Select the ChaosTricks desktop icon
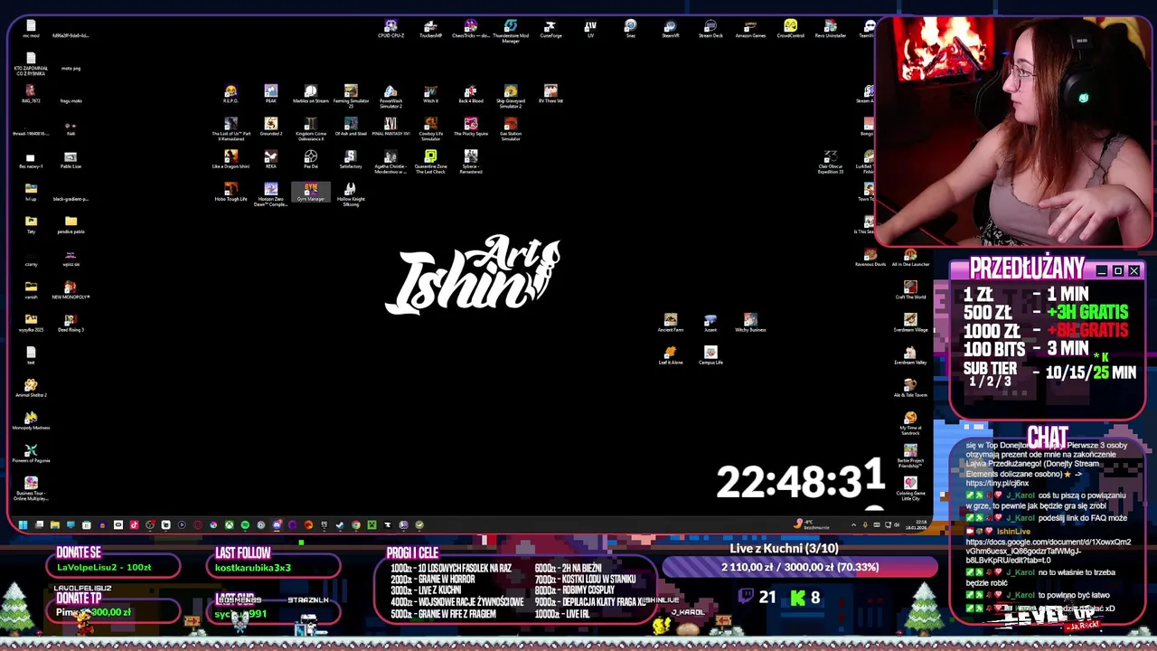Viewport: 1157px width, 651px height. pyautogui.click(x=470, y=30)
